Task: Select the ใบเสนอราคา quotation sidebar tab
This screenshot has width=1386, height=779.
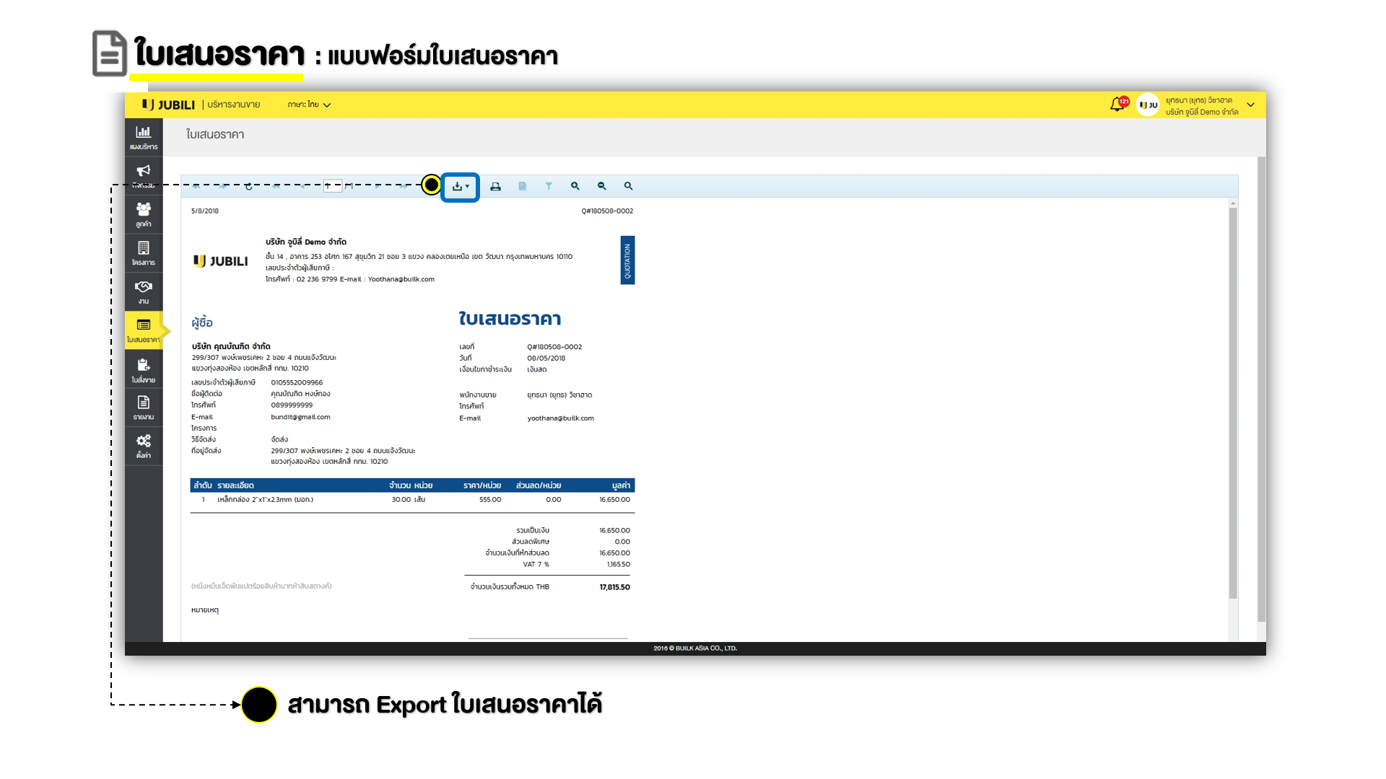Action: click(x=144, y=330)
